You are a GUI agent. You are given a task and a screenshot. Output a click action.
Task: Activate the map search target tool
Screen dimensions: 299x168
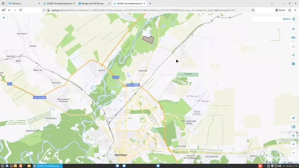[x=293, y=135]
